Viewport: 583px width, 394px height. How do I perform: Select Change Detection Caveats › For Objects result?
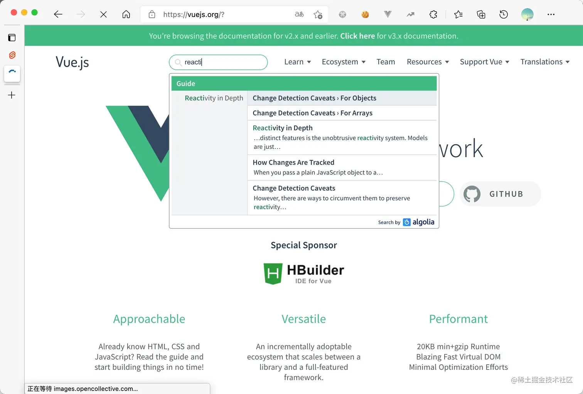point(342,98)
